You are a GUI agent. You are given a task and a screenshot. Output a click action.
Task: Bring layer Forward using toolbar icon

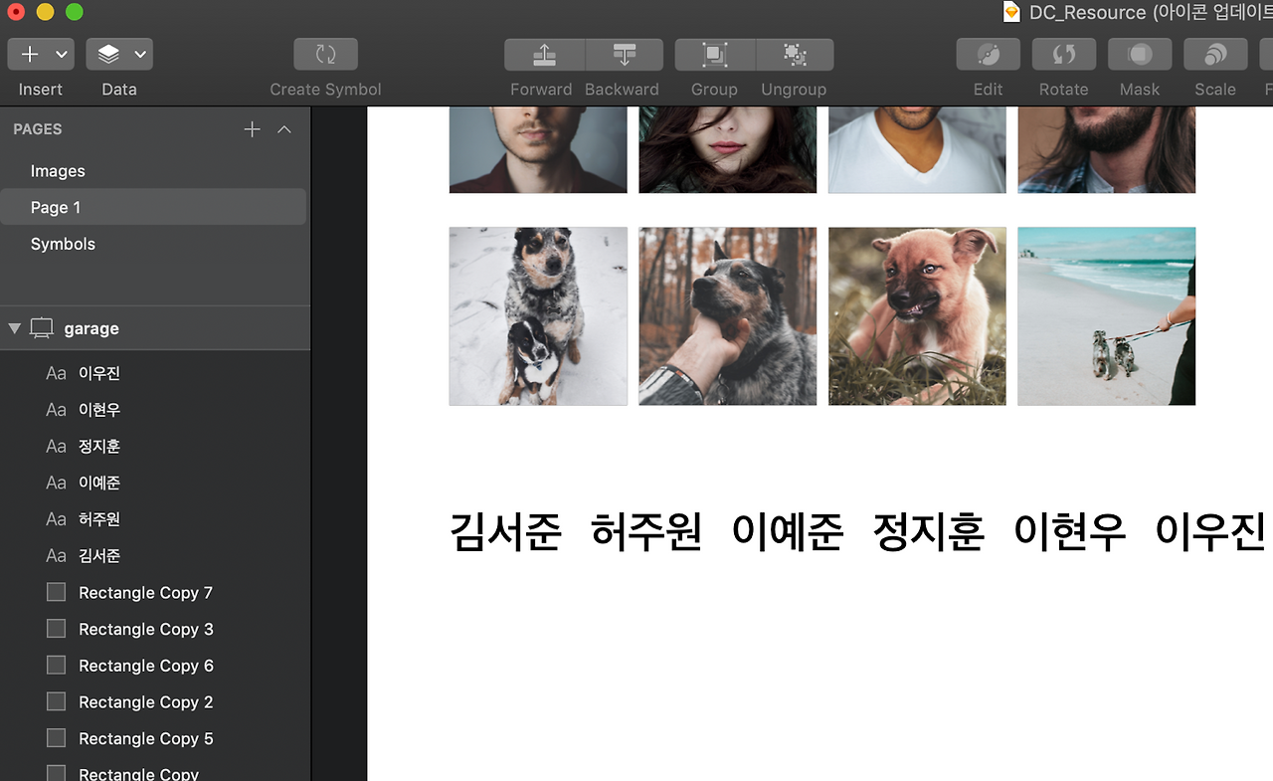click(x=544, y=55)
